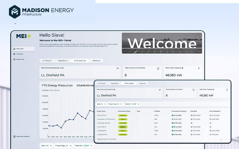The height and width of the screenshot is (149, 239).
Task: Select In Construction tab in main dashboard
Action: [x=80, y=60]
